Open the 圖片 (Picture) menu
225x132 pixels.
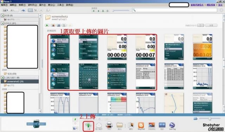coord(43,5)
